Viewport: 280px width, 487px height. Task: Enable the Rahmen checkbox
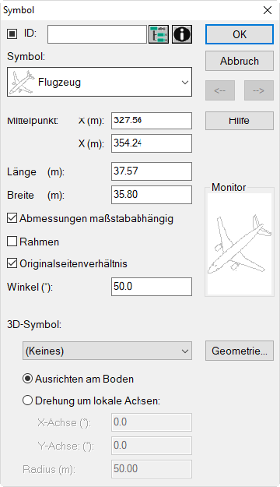pyautogui.click(x=12, y=242)
